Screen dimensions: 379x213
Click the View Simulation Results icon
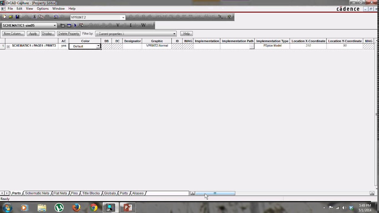(82, 25)
